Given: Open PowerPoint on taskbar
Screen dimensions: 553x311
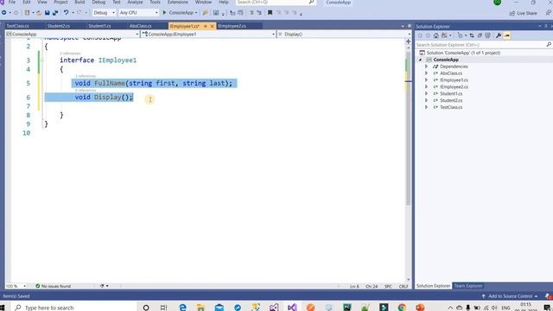Looking at the screenshot, I should tap(420, 308).
